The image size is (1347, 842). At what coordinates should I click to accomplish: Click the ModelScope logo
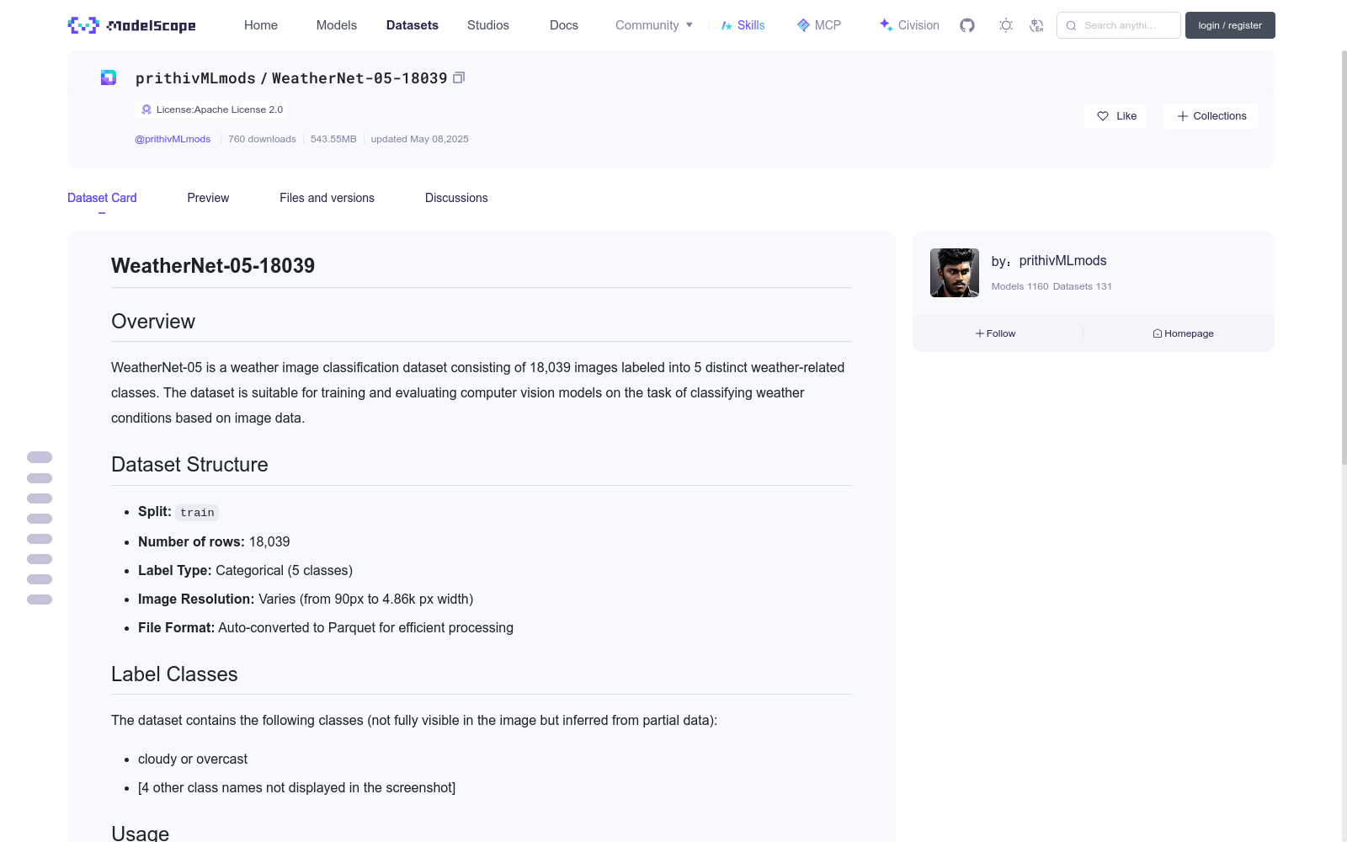tap(131, 25)
